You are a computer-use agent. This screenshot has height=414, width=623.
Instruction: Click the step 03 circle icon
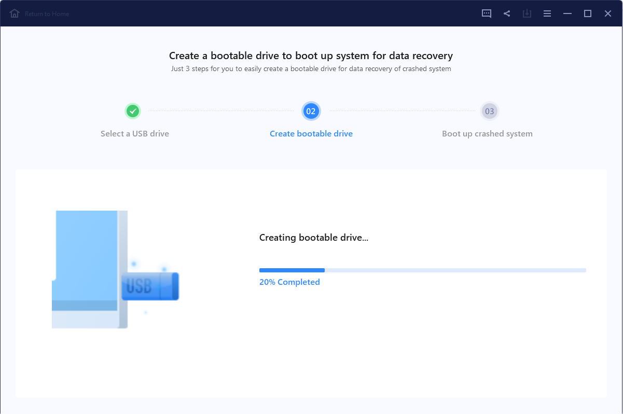click(x=489, y=111)
